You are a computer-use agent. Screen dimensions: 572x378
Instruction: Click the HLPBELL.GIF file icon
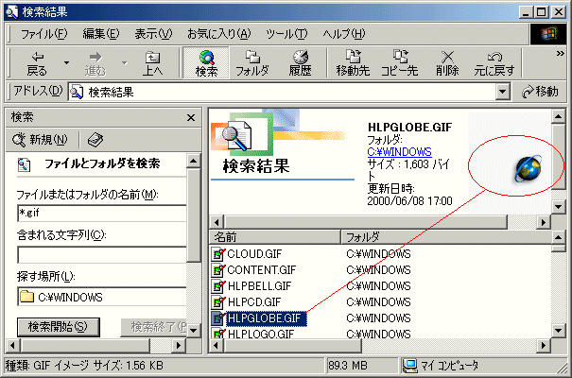point(218,285)
